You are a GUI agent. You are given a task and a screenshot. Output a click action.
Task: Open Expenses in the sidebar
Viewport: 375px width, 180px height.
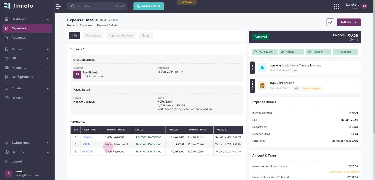(x=27, y=28)
